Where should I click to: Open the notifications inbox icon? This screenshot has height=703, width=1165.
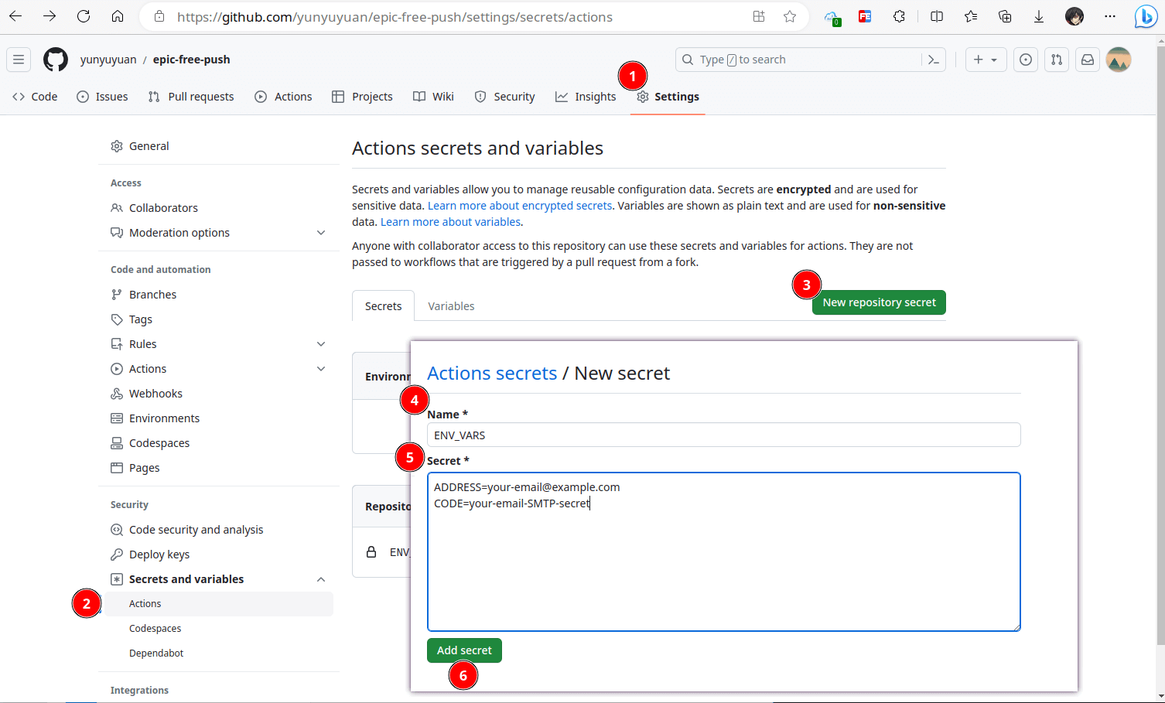pos(1087,59)
